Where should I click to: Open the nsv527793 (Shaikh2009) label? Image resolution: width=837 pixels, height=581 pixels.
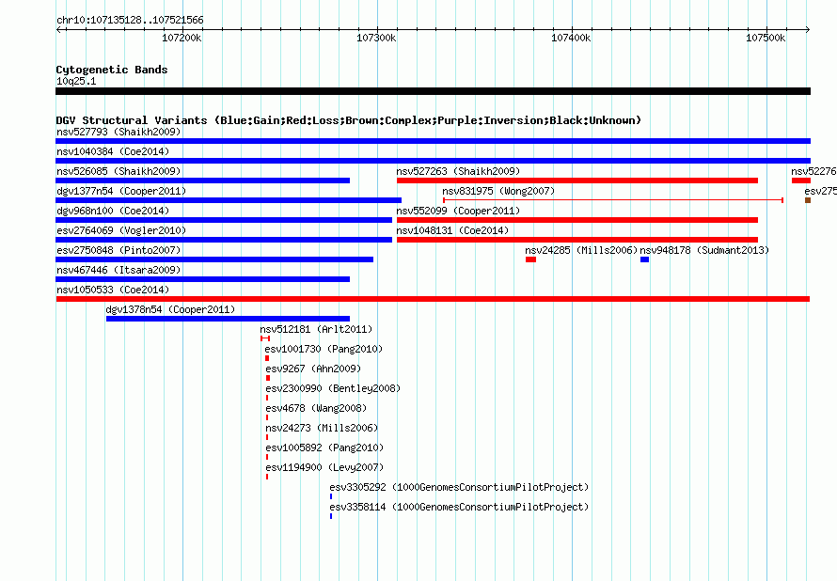coord(118,132)
